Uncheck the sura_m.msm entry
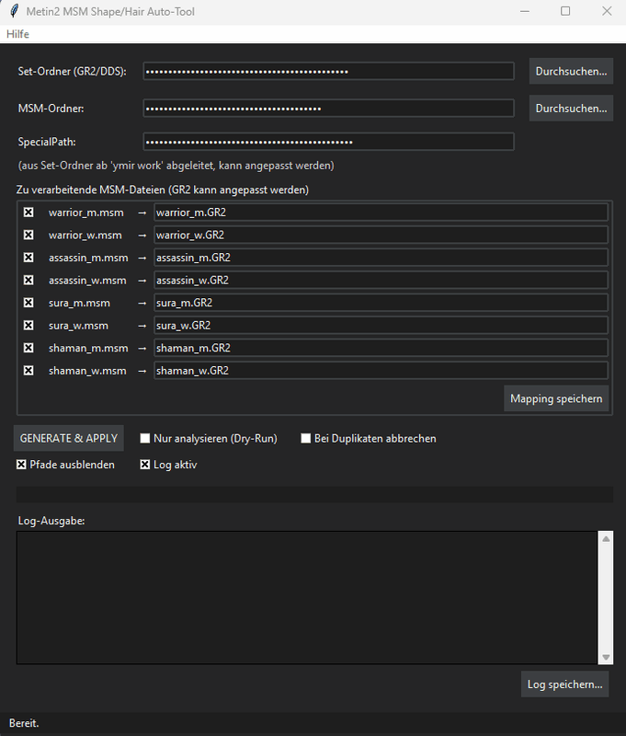 (x=28, y=302)
